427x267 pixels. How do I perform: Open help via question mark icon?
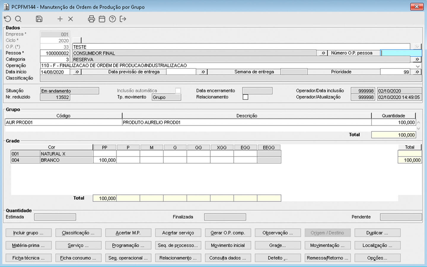point(112,19)
